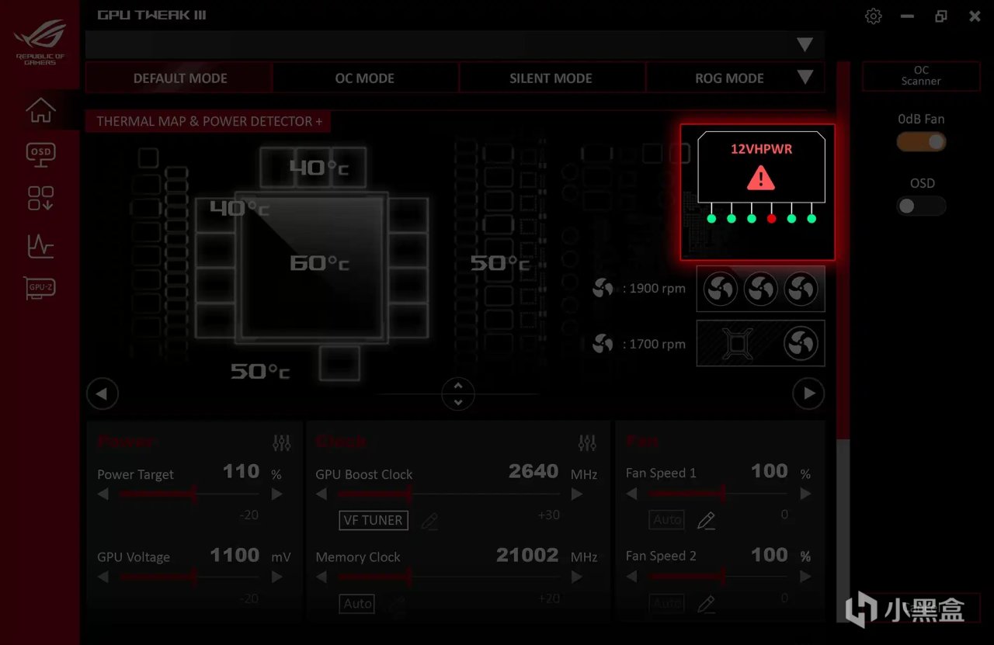Open the utility downloads sidebar icon
The width and height of the screenshot is (994, 645).
[x=40, y=198]
